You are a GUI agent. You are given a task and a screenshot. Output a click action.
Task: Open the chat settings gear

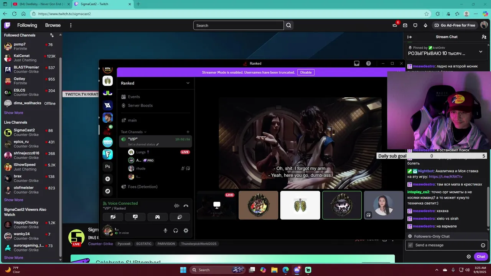pos(469,256)
